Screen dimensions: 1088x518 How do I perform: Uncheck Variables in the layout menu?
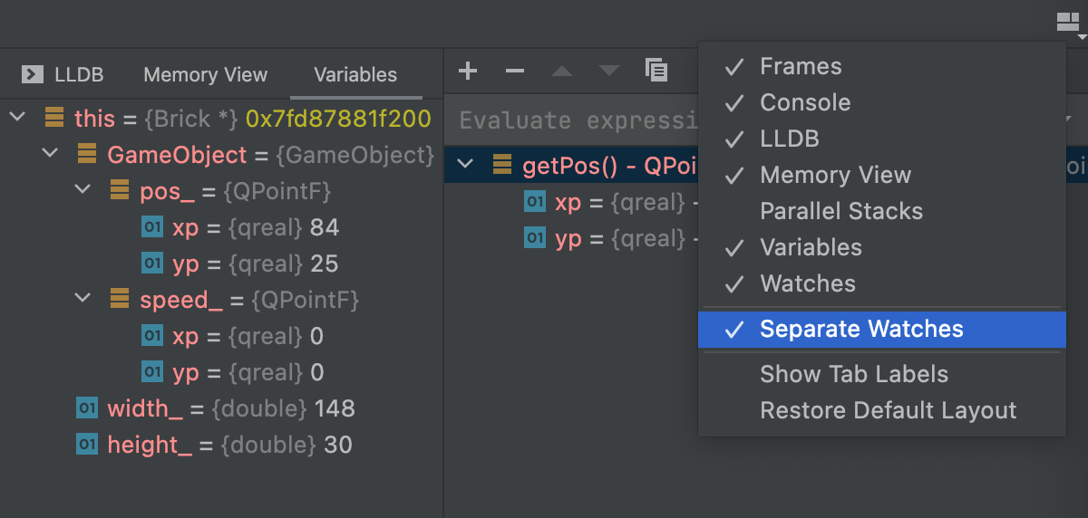(x=881, y=247)
